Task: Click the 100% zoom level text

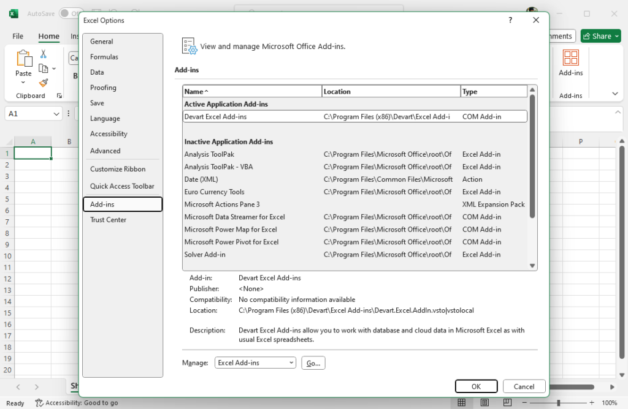Action: pos(609,403)
